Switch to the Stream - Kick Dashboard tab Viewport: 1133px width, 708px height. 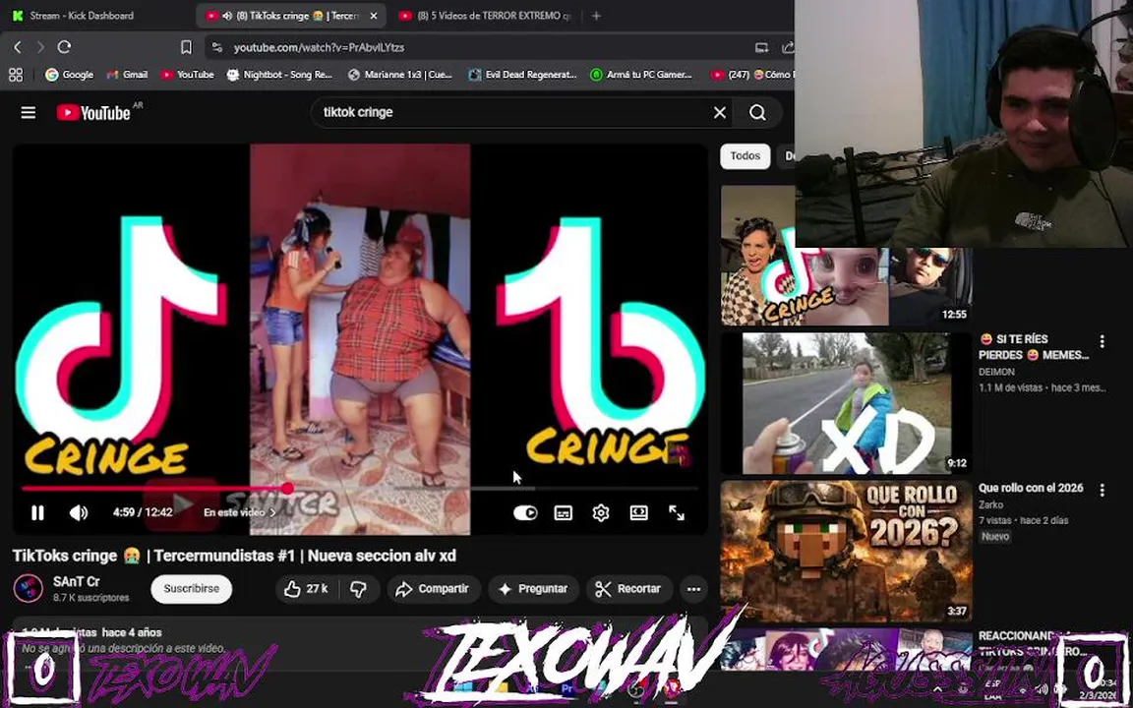82,15
